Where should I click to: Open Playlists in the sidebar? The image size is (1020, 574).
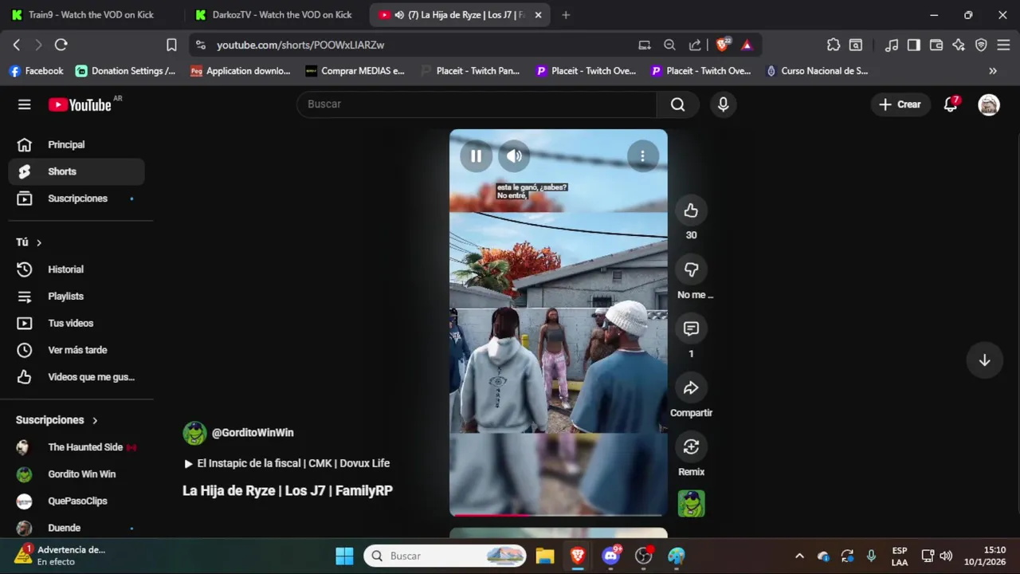[76, 297]
